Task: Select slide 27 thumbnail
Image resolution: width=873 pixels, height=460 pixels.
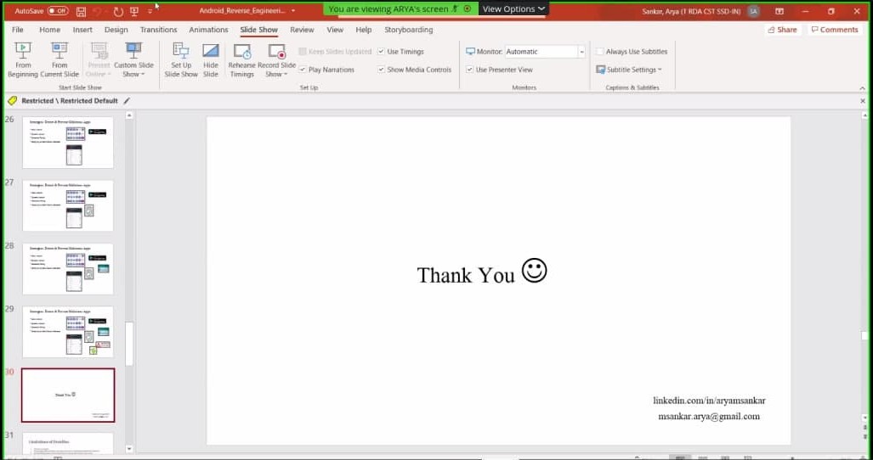Action: click(x=68, y=205)
